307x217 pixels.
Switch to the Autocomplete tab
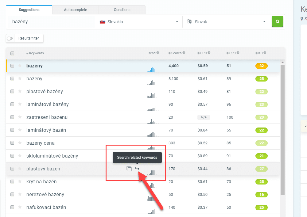click(x=76, y=10)
